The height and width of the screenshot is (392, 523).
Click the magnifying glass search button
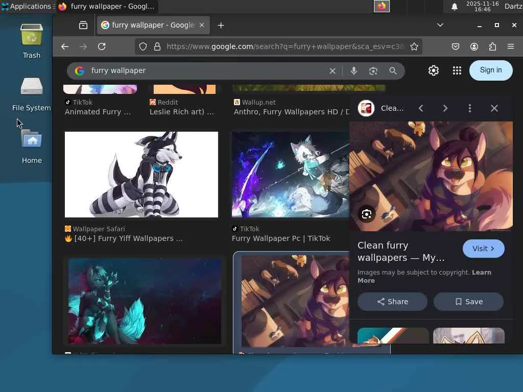pyautogui.click(x=393, y=70)
